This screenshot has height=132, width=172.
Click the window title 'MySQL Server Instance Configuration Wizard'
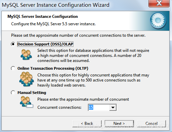coord(56,5)
